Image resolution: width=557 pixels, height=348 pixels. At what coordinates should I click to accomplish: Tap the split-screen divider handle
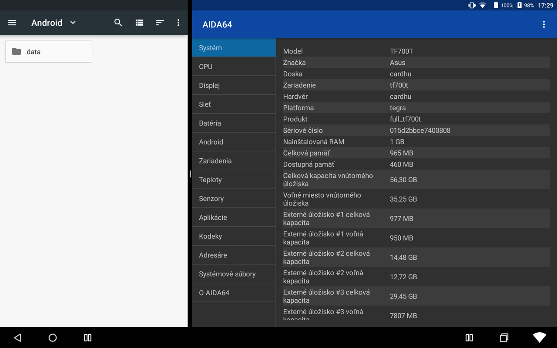click(190, 174)
